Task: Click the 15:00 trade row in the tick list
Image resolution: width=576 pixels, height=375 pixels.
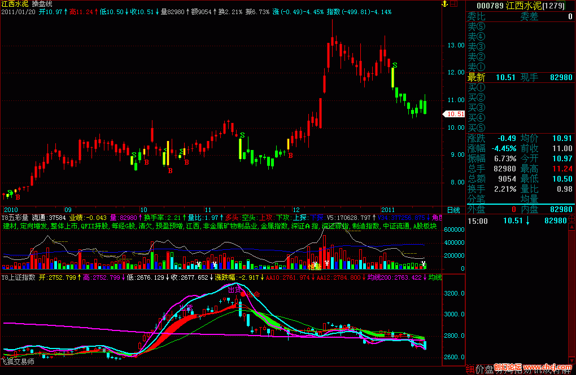Action: click(x=517, y=221)
